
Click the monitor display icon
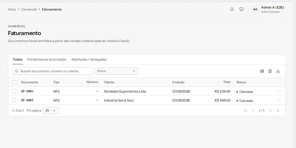point(241,9)
